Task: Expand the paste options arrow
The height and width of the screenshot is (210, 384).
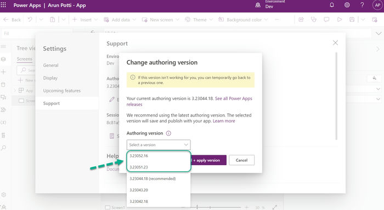Action: 64,20
